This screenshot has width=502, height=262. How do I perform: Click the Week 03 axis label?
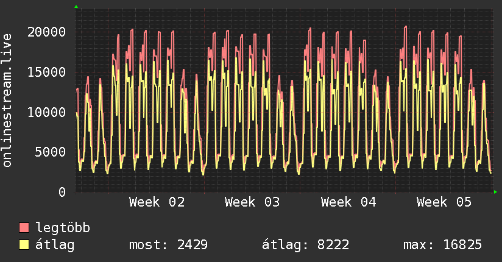(x=252, y=202)
